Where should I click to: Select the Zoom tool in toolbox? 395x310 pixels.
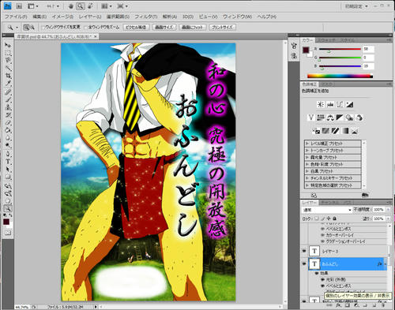(x=8, y=208)
